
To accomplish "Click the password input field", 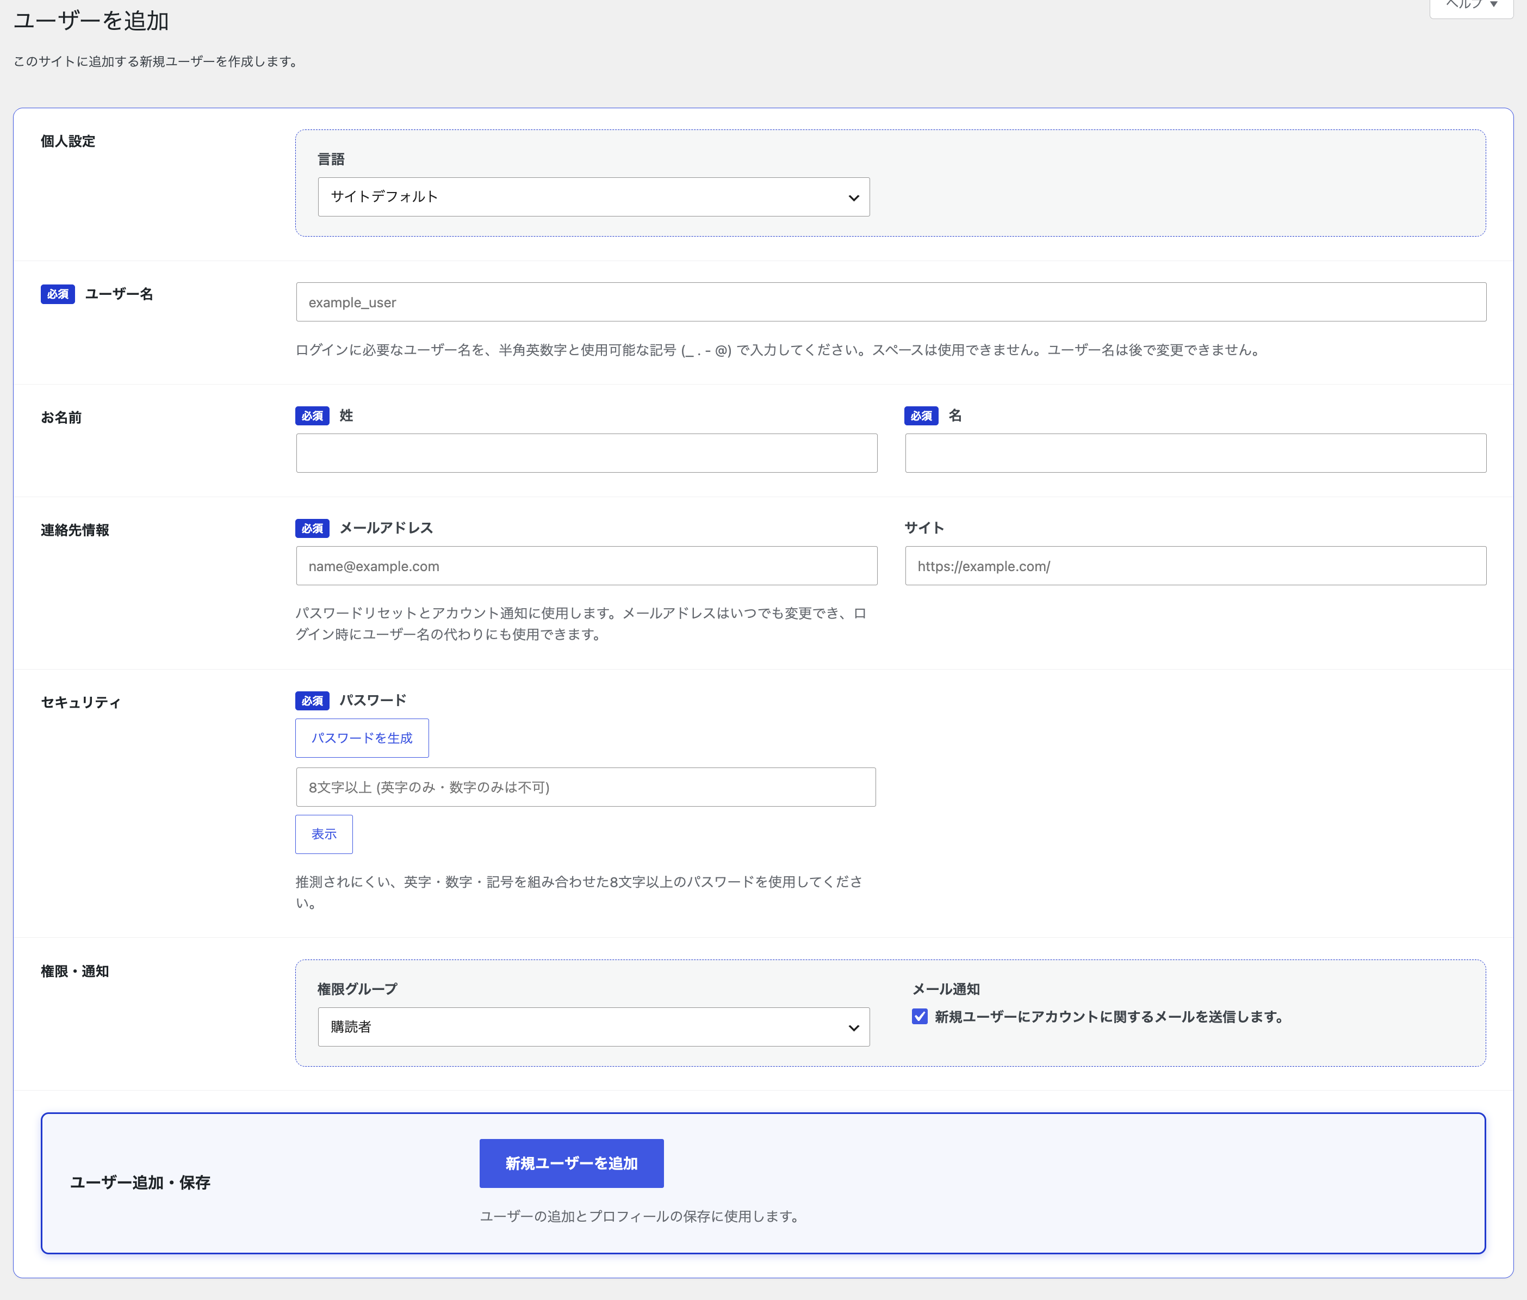I will click(586, 787).
